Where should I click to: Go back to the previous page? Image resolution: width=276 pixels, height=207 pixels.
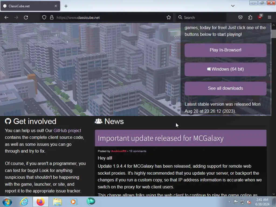[x=6, y=18]
